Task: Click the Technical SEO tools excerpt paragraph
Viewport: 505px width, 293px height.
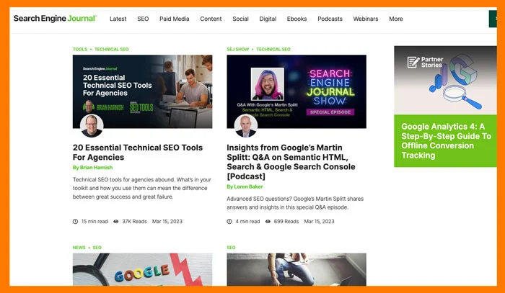Action: [141, 188]
